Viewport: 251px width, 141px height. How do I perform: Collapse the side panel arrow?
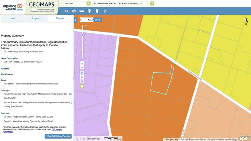[x=75, y=20]
